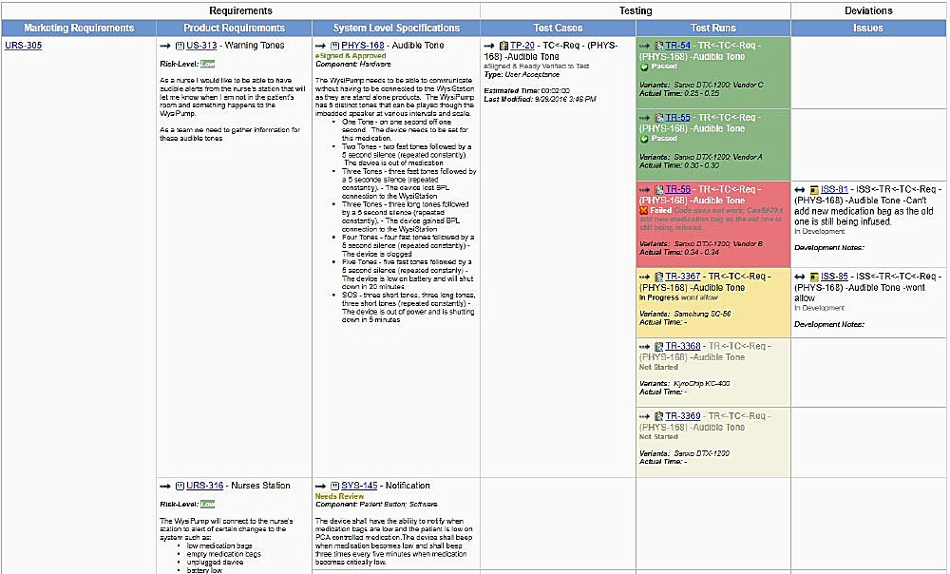Click the Marketing Requirements column header
Image resolution: width=950 pixels, height=574 pixels.
[78, 29]
